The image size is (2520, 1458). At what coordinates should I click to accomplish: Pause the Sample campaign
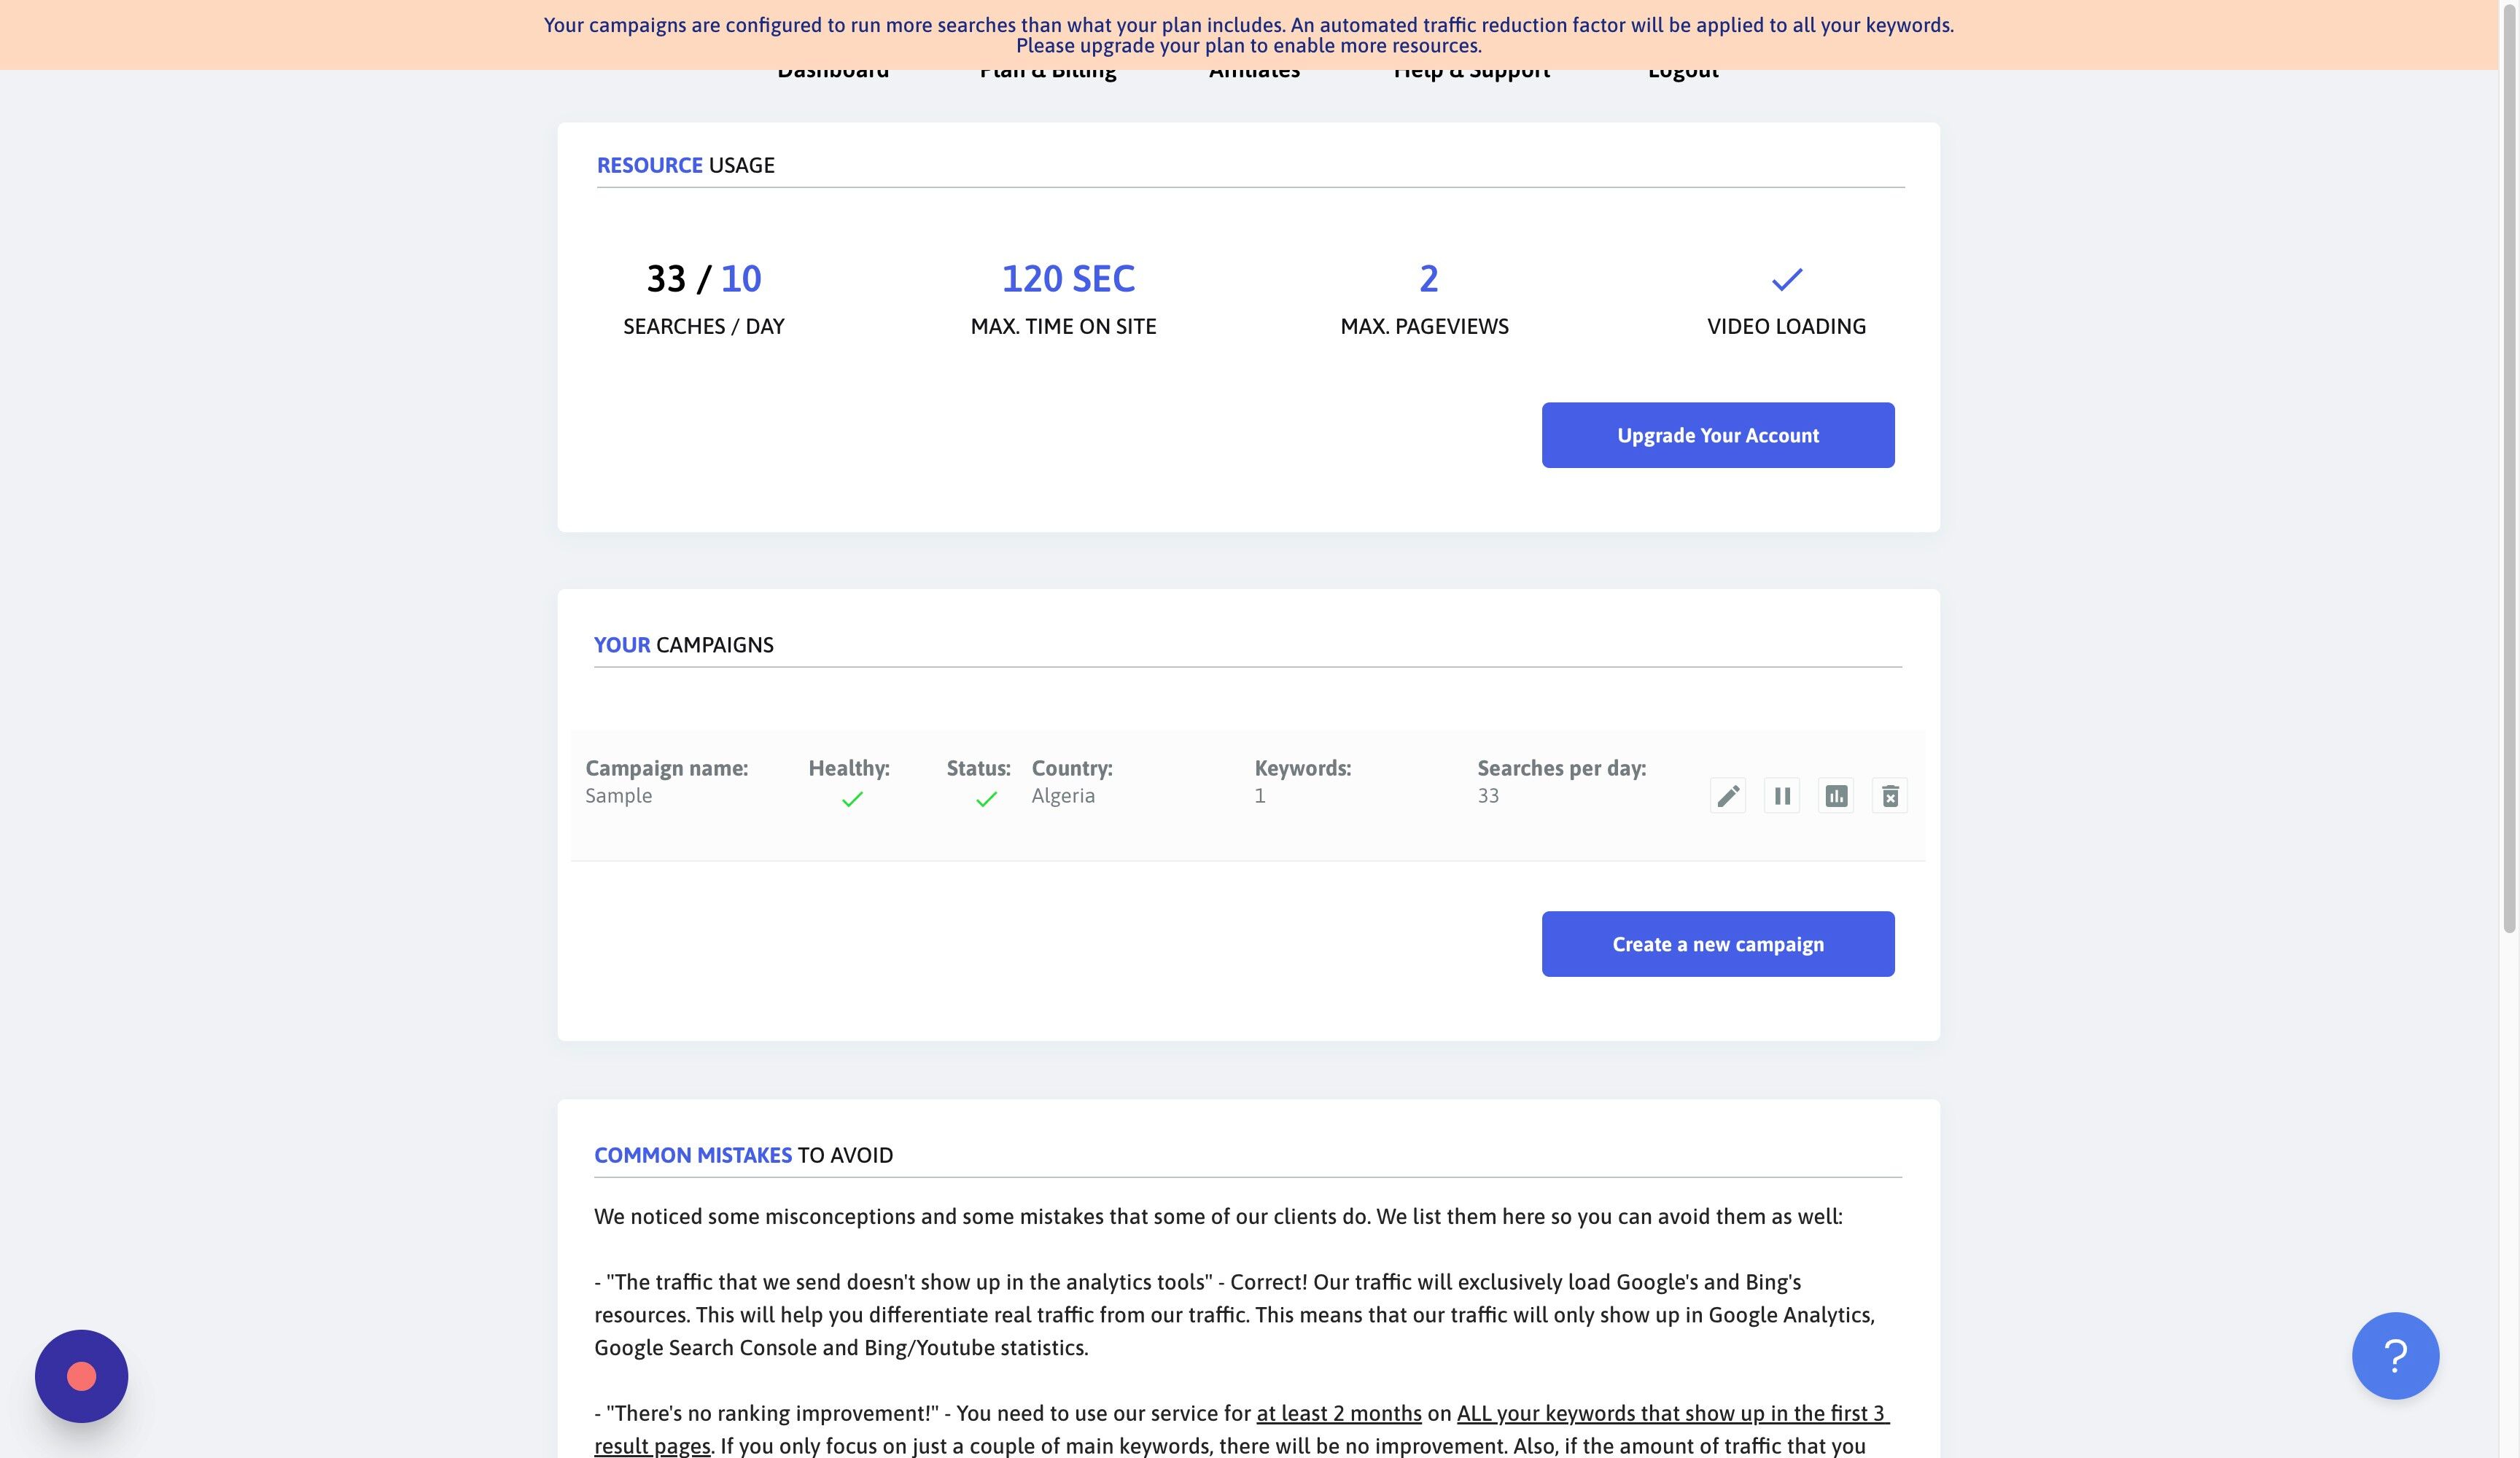click(1782, 795)
